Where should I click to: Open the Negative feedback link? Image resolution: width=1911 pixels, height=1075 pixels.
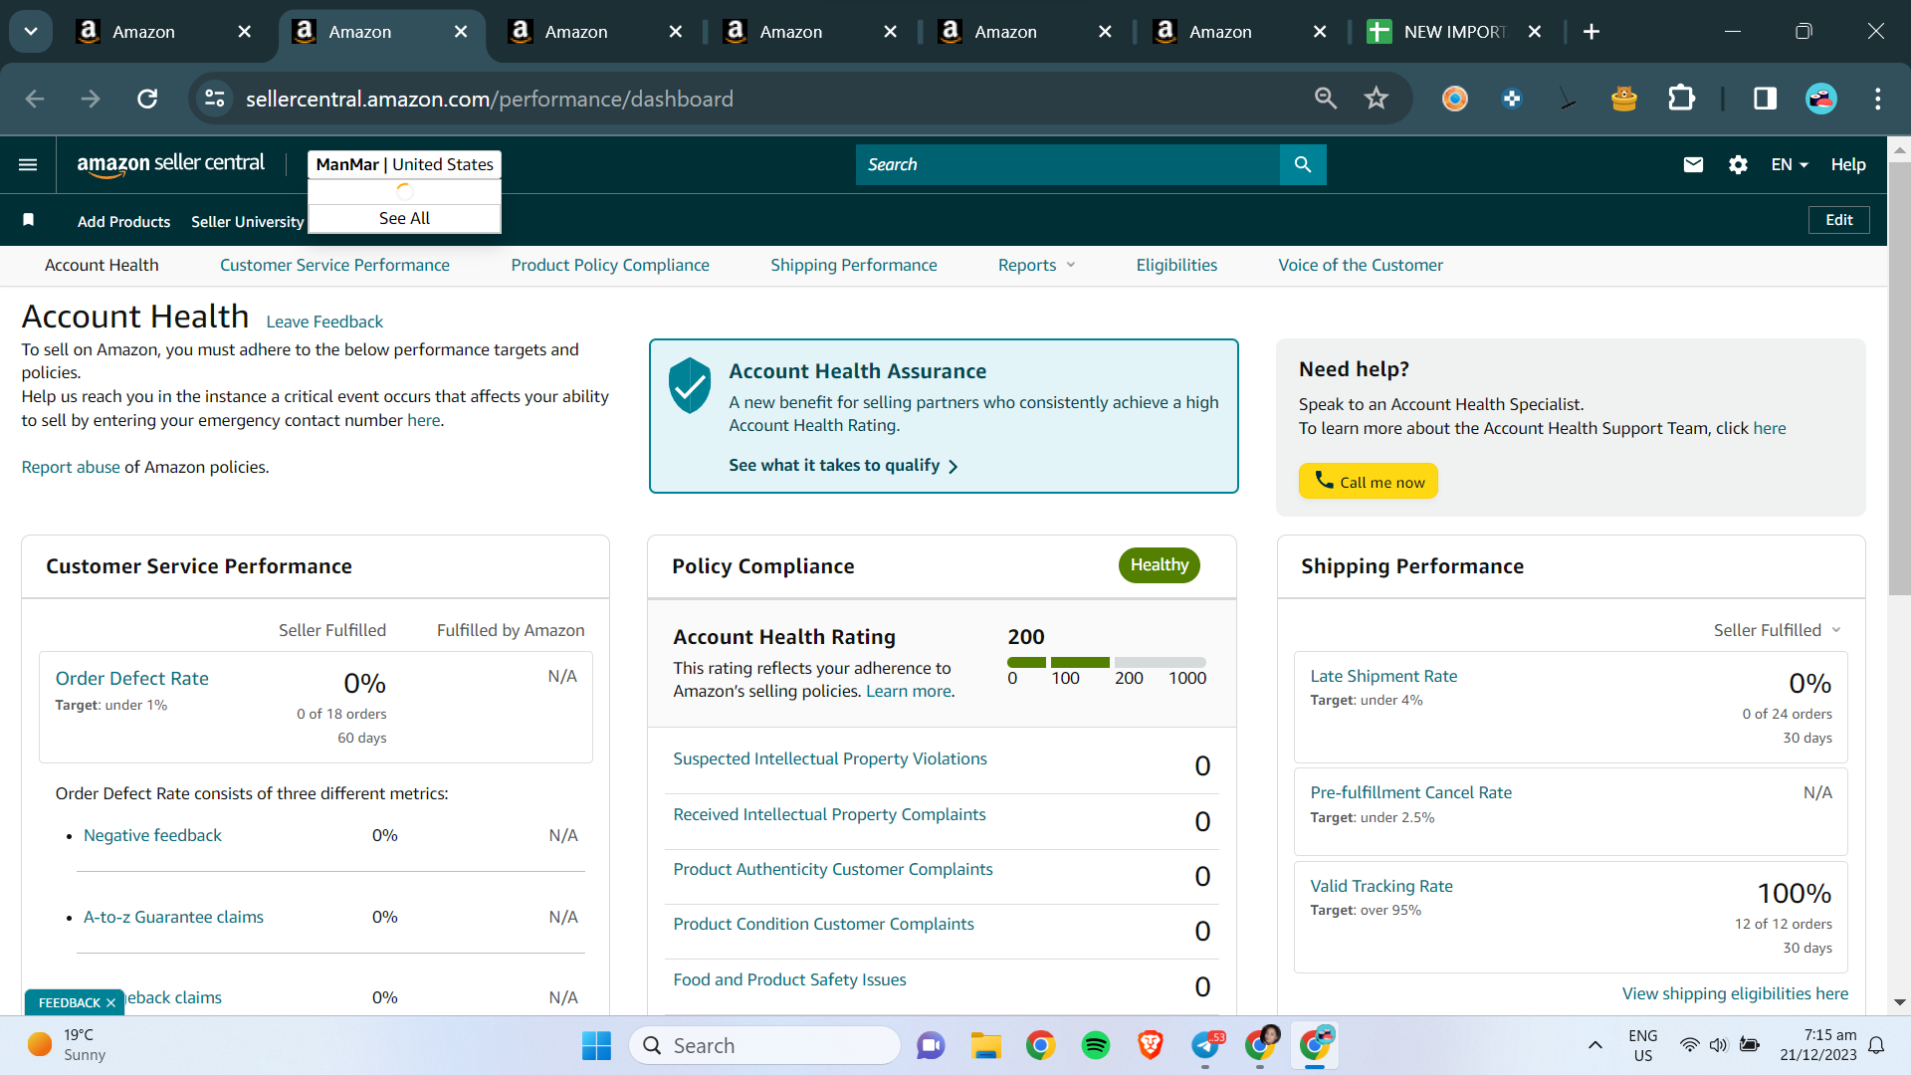tap(152, 835)
